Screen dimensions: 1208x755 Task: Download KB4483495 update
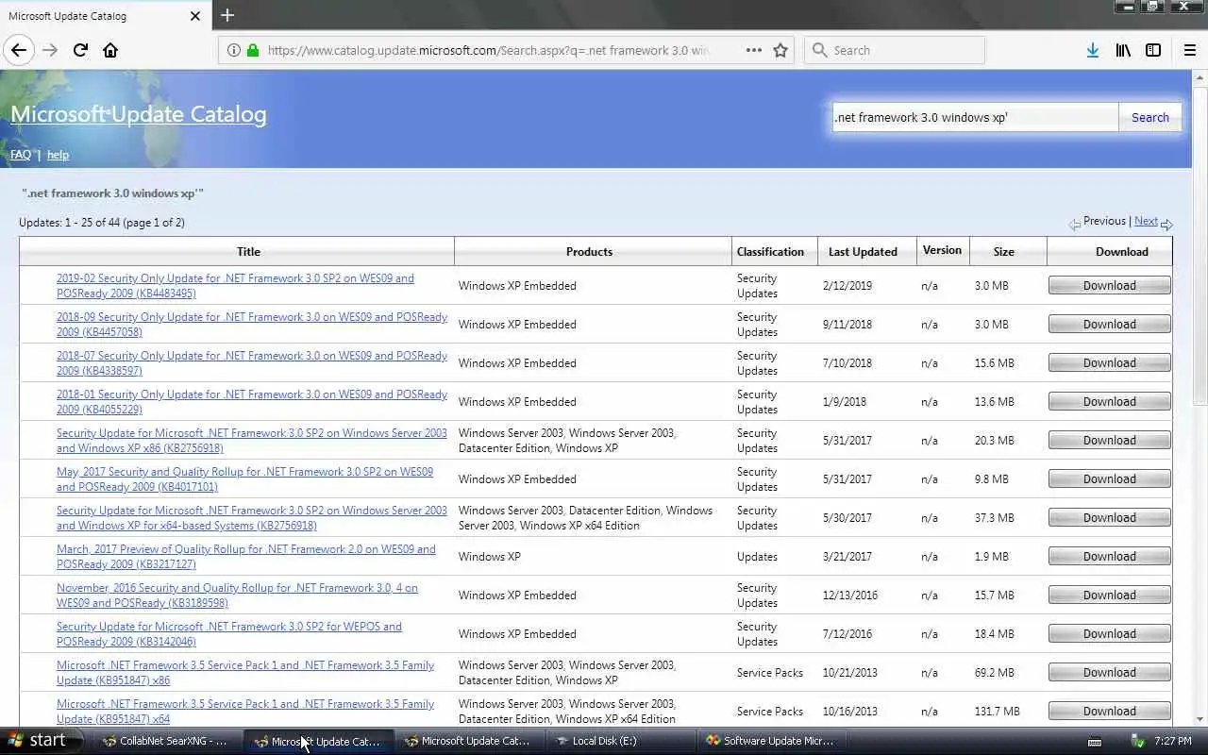point(1109,285)
